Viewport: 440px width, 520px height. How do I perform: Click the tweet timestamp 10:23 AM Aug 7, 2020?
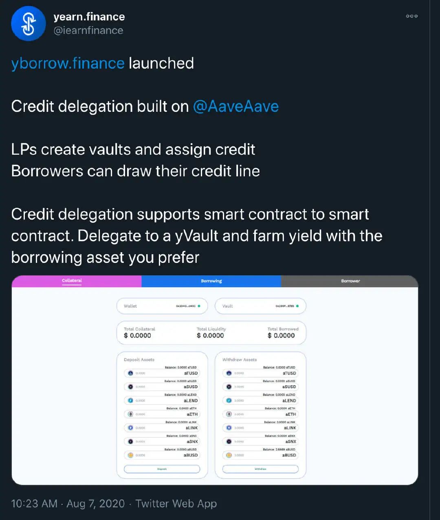pos(68,504)
